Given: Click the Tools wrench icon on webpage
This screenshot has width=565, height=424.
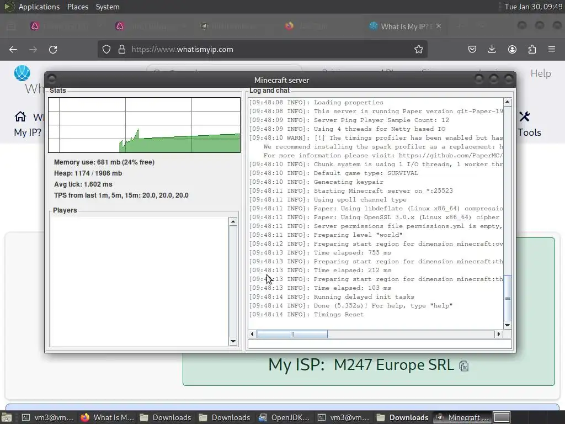Looking at the screenshot, I should (524, 116).
